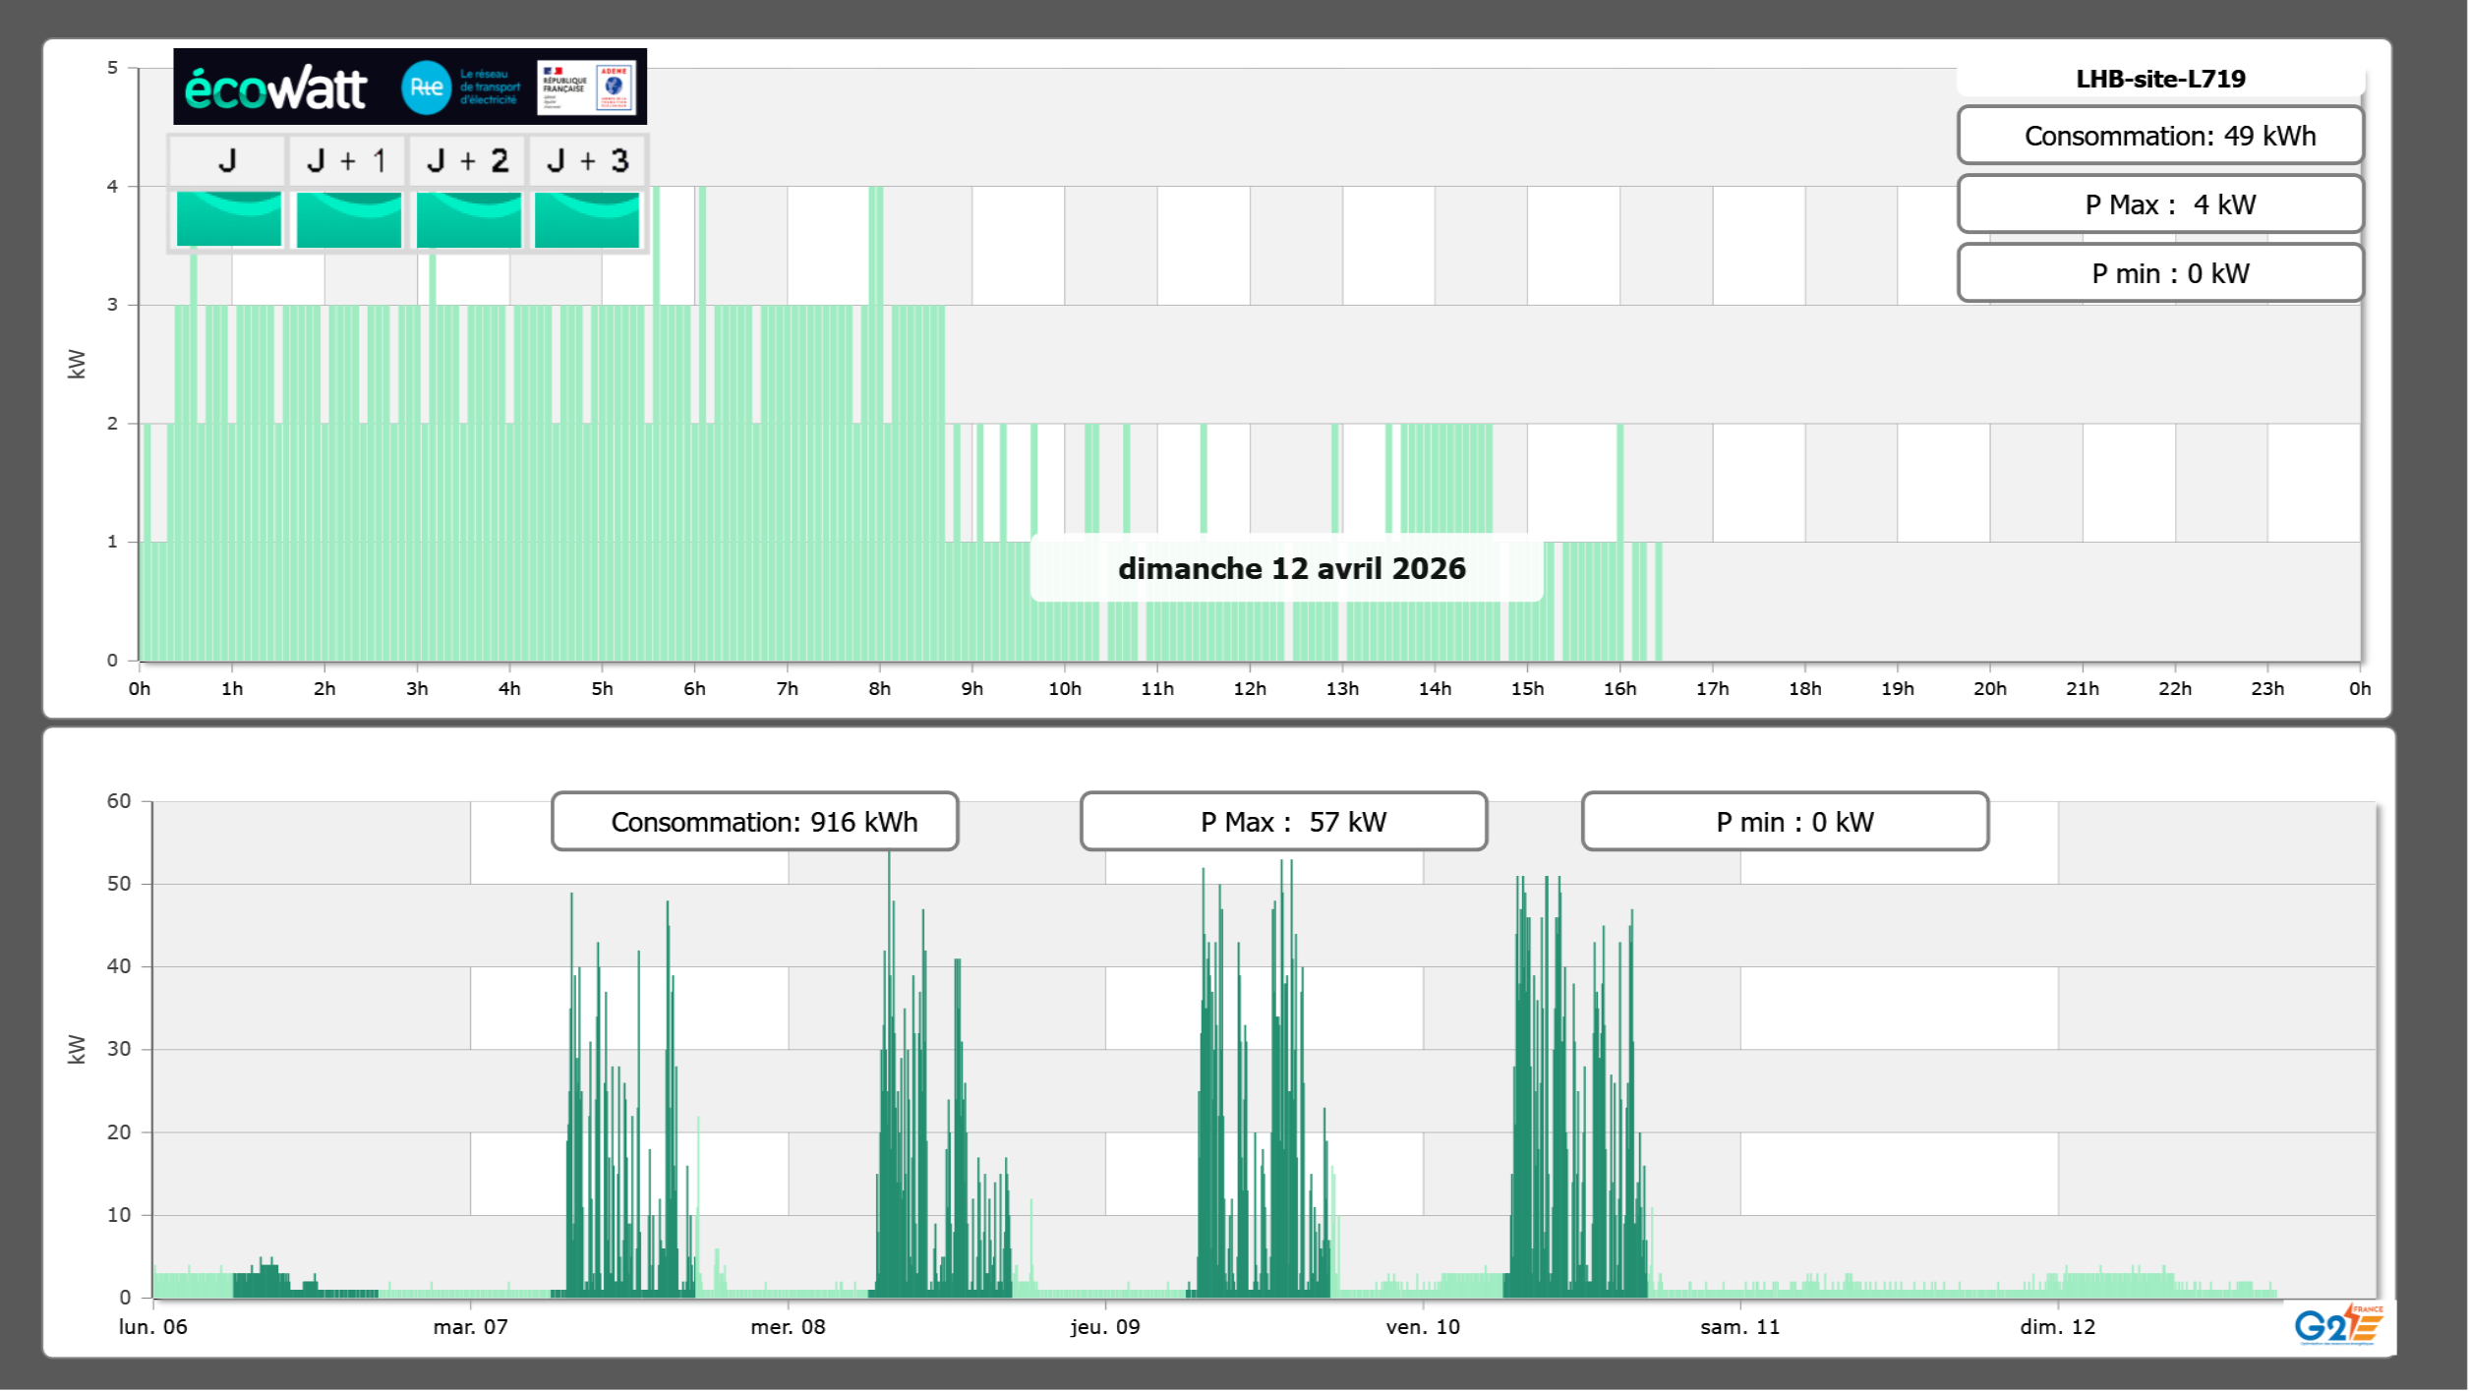
Task: Click the ven. 10 axis date
Action: point(1422,1326)
